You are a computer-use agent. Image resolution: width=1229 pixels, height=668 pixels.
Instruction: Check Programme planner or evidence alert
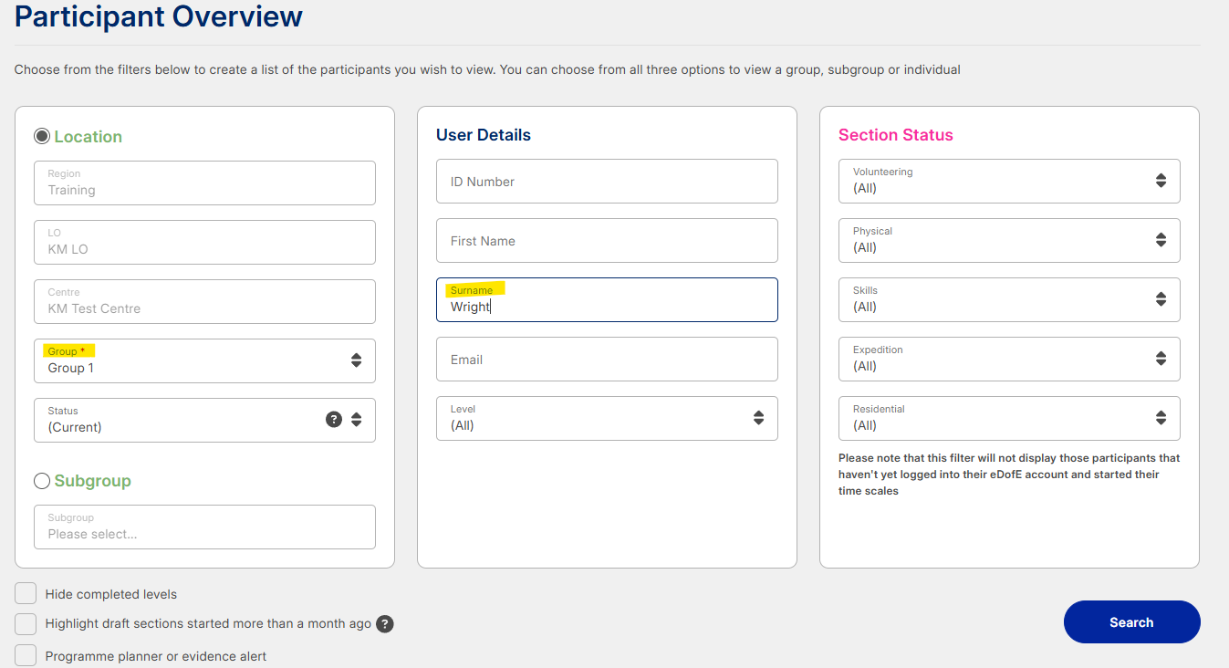click(x=26, y=655)
